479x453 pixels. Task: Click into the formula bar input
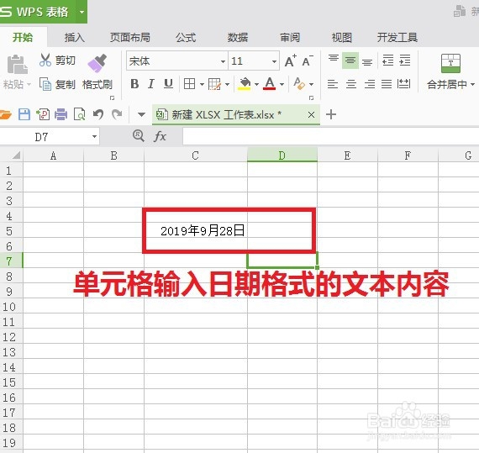point(331,136)
